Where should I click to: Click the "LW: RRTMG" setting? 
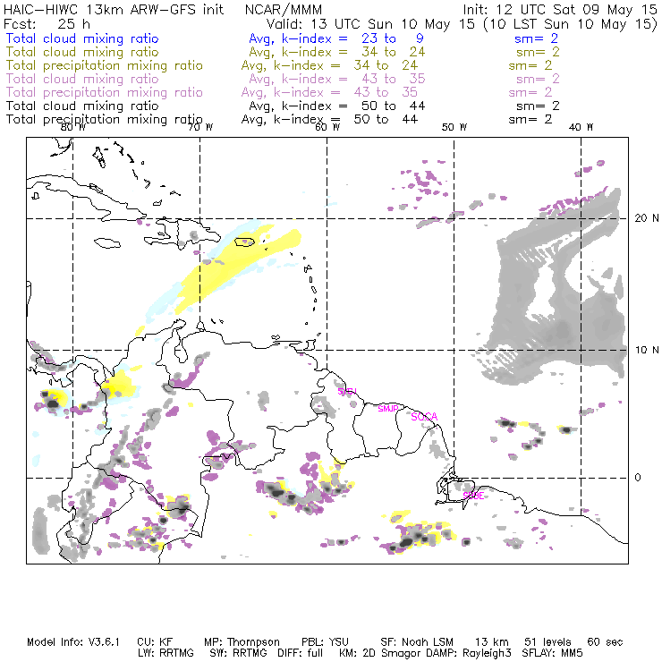click(x=165, y=653)
